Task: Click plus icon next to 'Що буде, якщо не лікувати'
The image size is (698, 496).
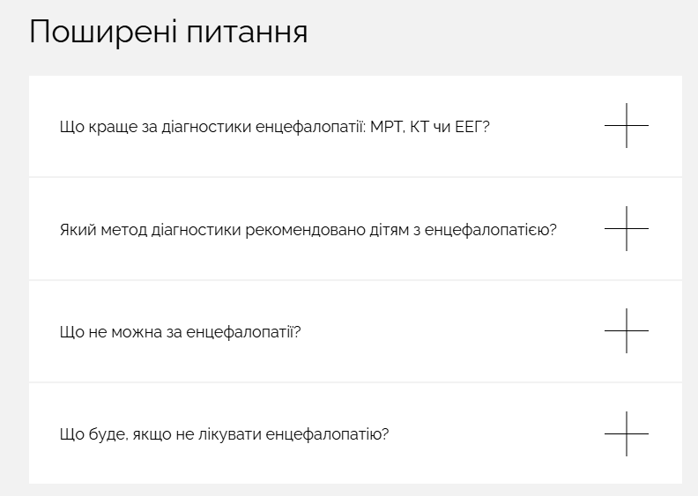Action: click(627, 433)
